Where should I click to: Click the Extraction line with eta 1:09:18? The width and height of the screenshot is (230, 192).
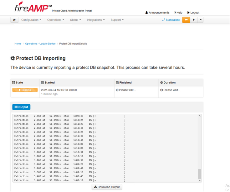[70, 172]
